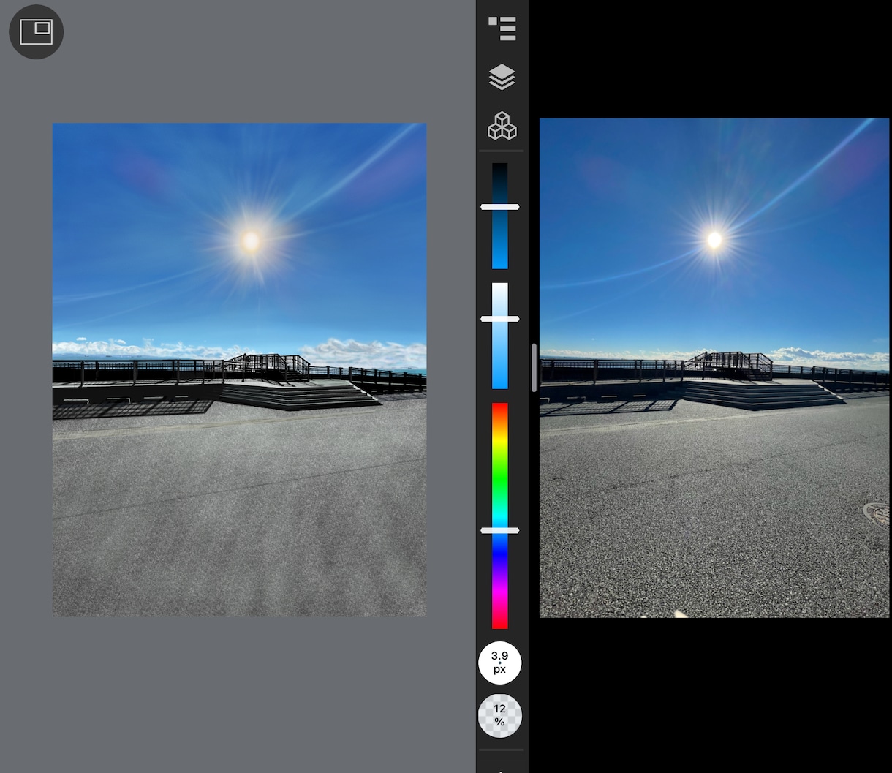Select saturated blue at bottom of second slider
The height and width of the screenshot is (773, 892).
pyautogui.click(x=499, y=382)
